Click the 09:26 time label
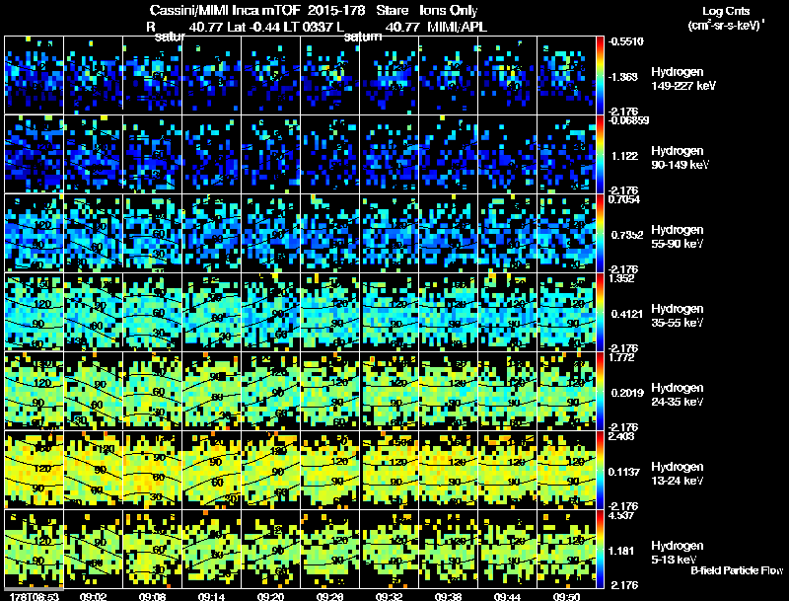Screen dimensions: 789x601 coord(329,596)
